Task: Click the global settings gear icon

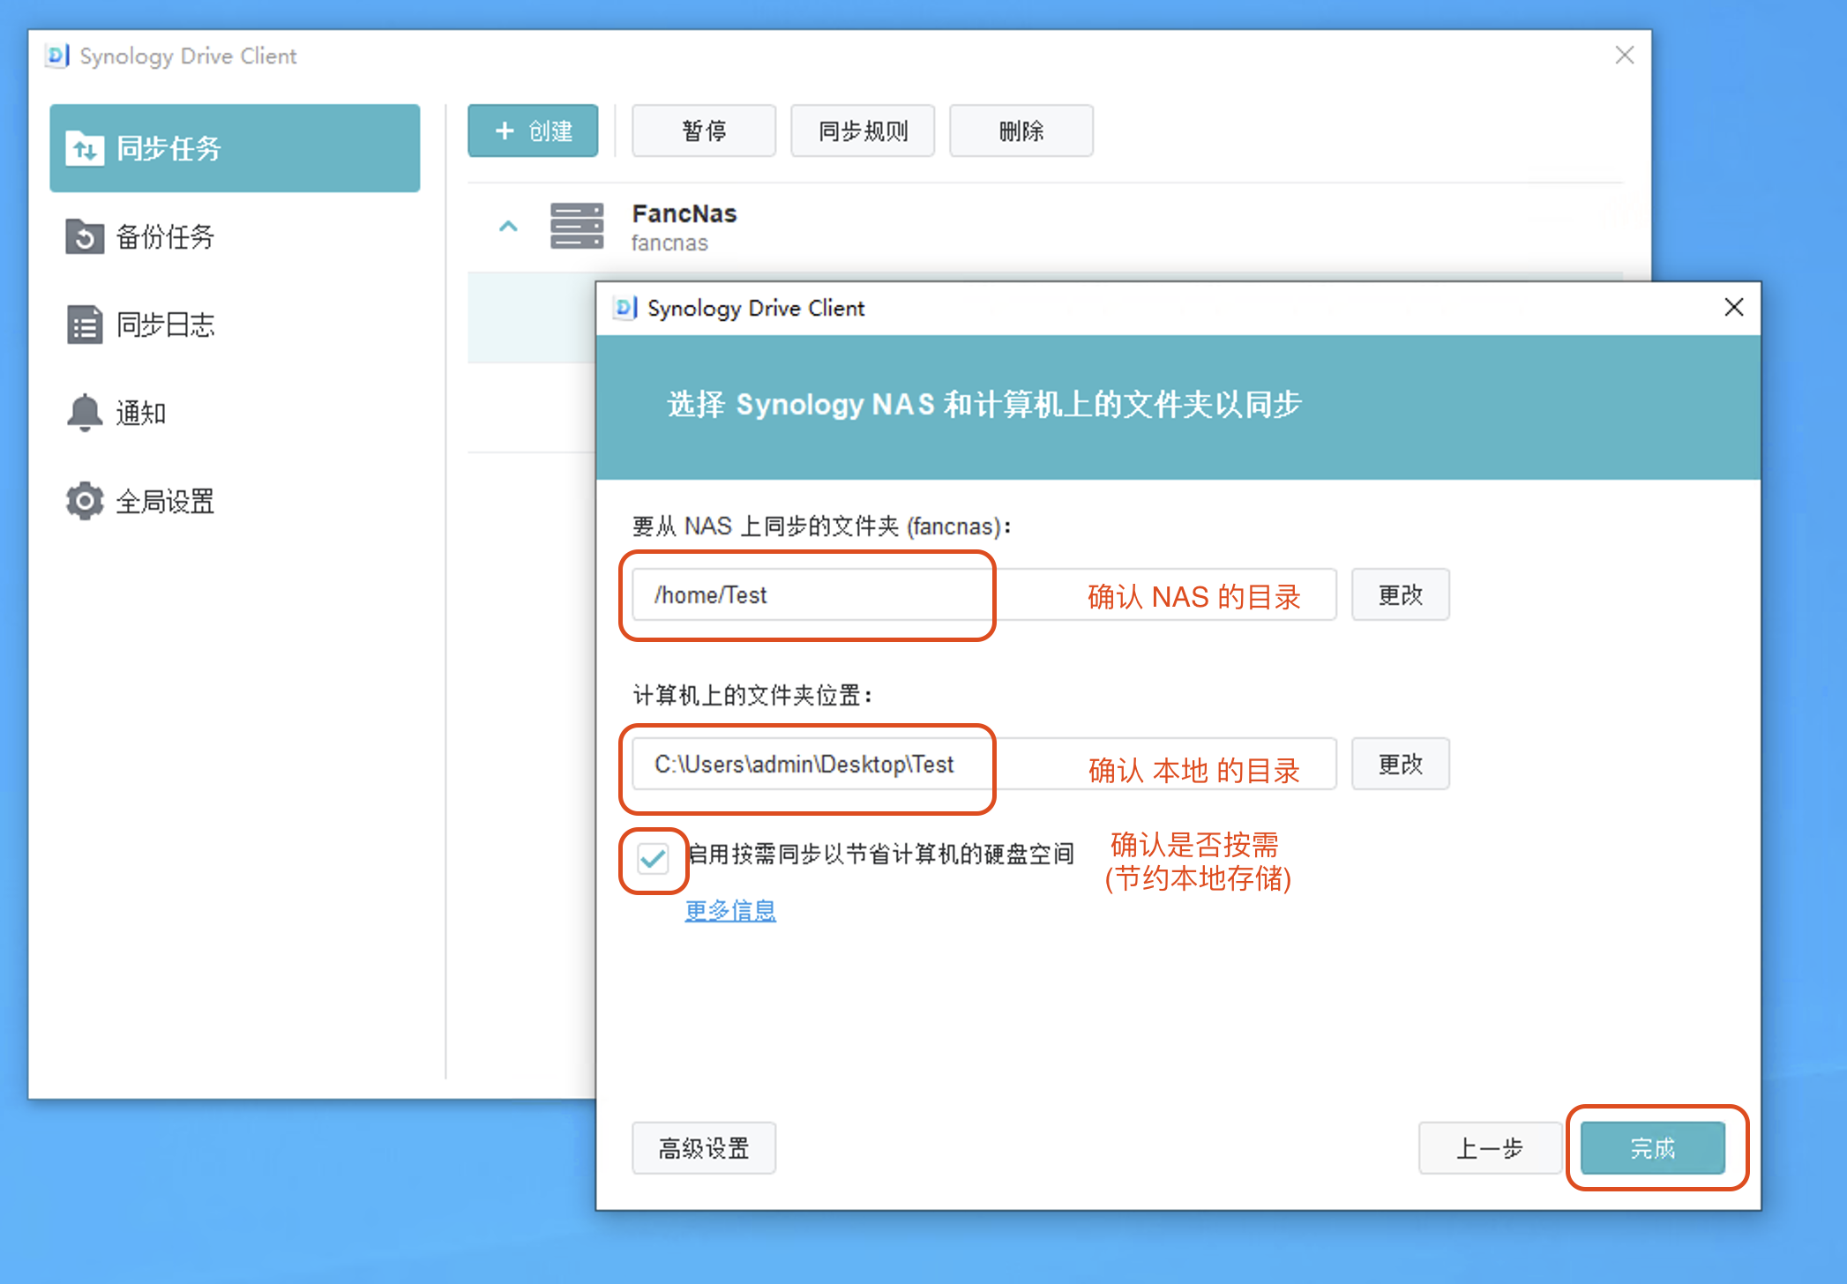Action: [x=85, y=501]
